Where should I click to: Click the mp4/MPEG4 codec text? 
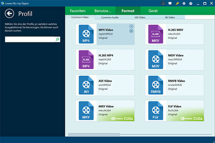tap(105, 34)
